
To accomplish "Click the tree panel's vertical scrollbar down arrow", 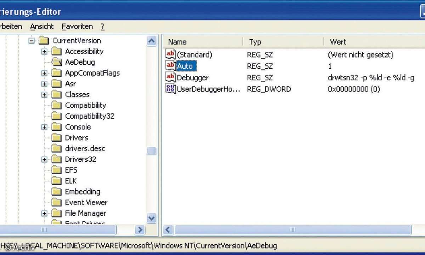I will [152, 218].
